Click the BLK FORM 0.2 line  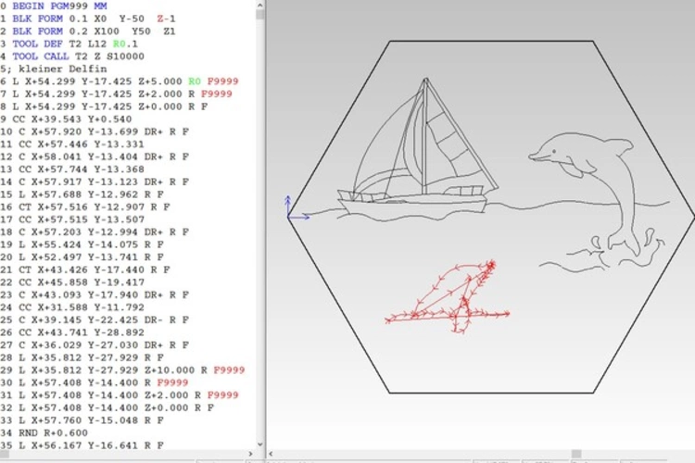83,31
